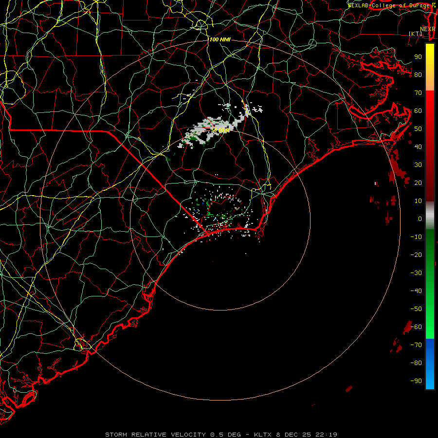Click the KLTX station identifier in the caption
The image size is (438, 438).
[263, 435]
